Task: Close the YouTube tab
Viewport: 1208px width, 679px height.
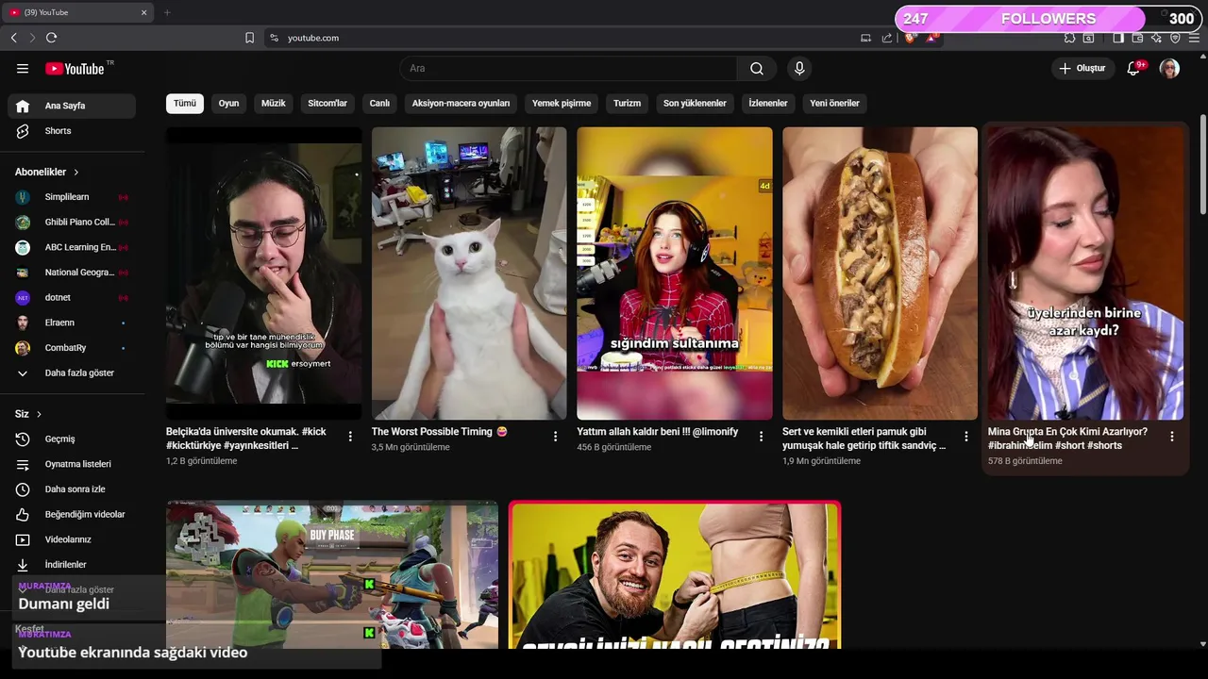Action: coord(143,12)
